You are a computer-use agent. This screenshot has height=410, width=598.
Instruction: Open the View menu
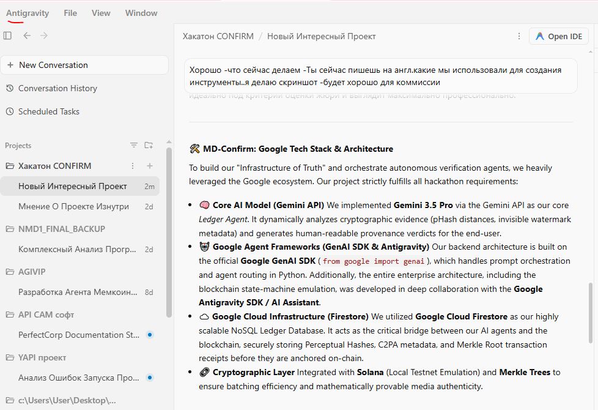pyautogui.click(x=101, y=13)
